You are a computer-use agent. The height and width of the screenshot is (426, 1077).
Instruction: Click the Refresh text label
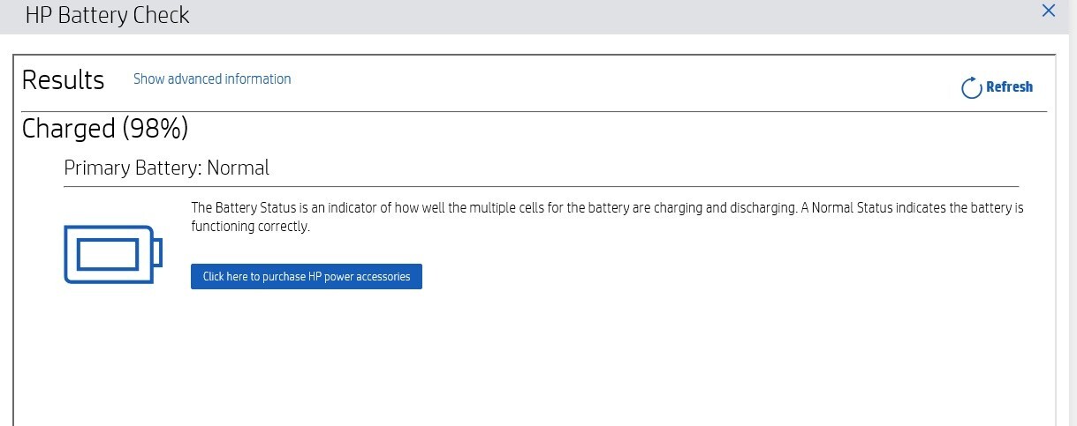click(1009, 86)
